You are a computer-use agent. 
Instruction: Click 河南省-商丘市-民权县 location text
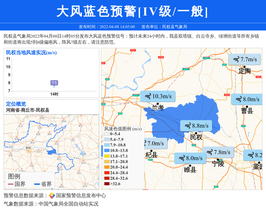pos(27,110)
